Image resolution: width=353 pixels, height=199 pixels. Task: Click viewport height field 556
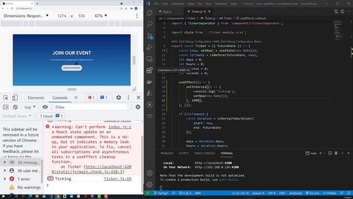tap(82, 16)
